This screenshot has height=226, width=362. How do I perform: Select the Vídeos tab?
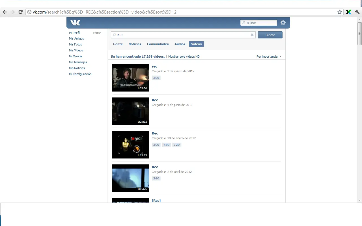pos(196,44)
